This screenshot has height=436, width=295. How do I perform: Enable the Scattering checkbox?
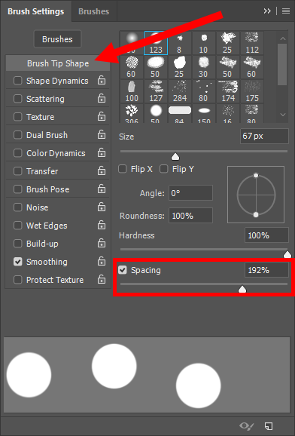click(18, 99)
